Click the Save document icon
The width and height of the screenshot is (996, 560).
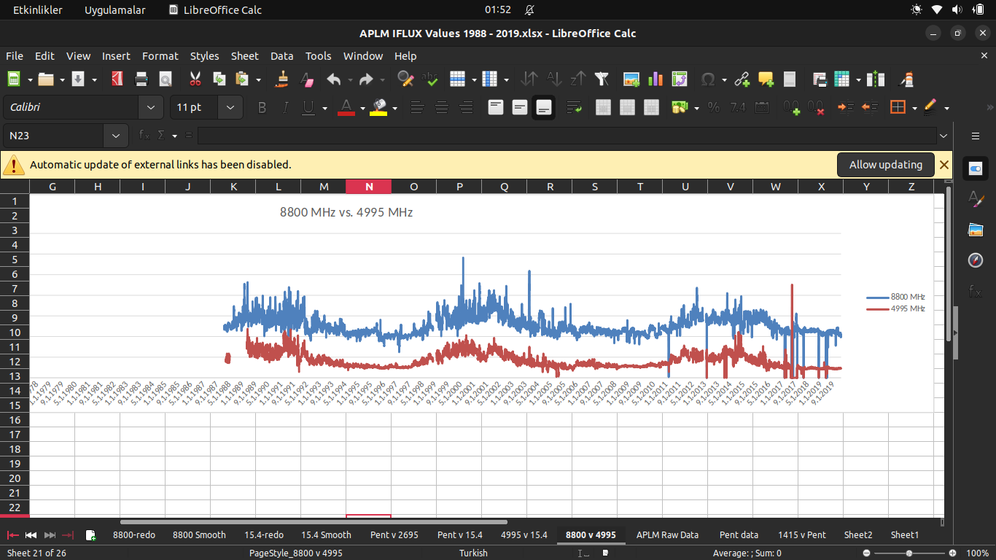pos(78,79)
